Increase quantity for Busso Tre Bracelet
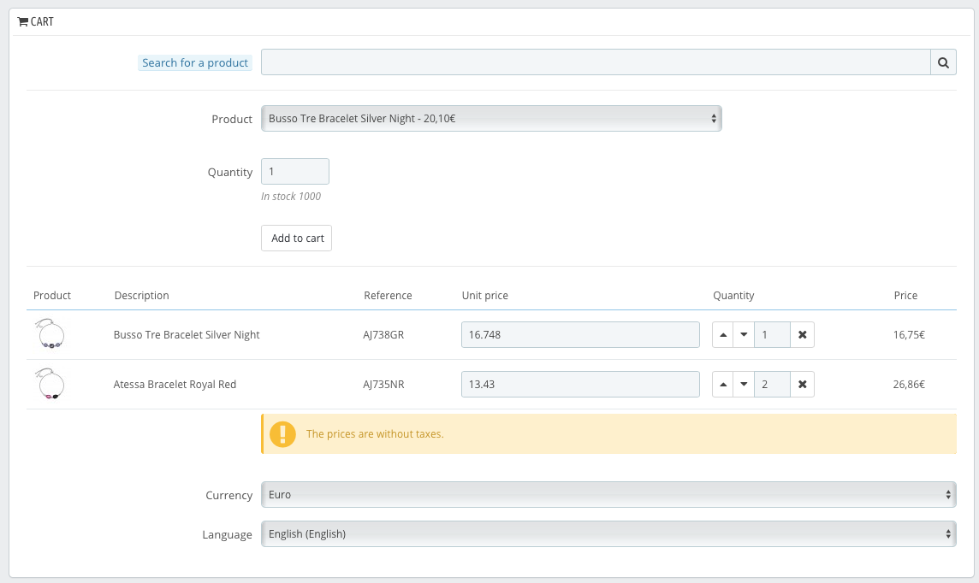 723,335
